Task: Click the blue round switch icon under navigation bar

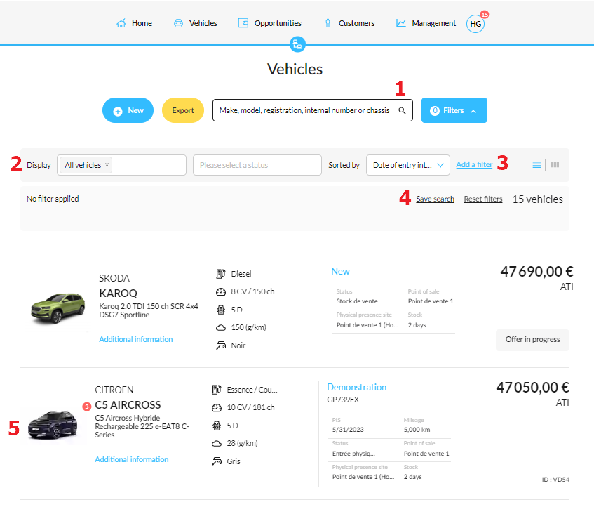Action: pos(297,44)
